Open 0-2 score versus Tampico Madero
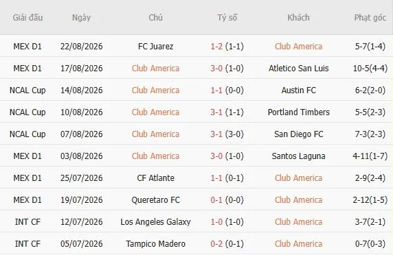This screenshot has height=255, width=393. coord(216,244)
